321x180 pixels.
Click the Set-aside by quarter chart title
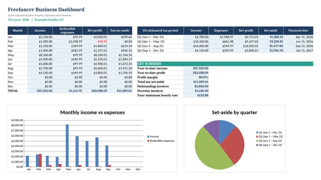tap(234, 112)
